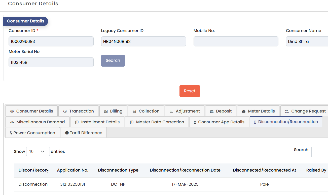Click the Meter Serial No field
328x195 pixels.
click(51, 62)
